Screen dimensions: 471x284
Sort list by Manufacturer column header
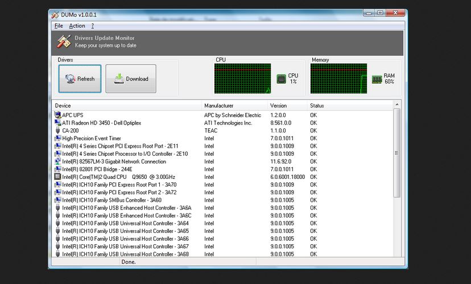[x=234, y=106]
